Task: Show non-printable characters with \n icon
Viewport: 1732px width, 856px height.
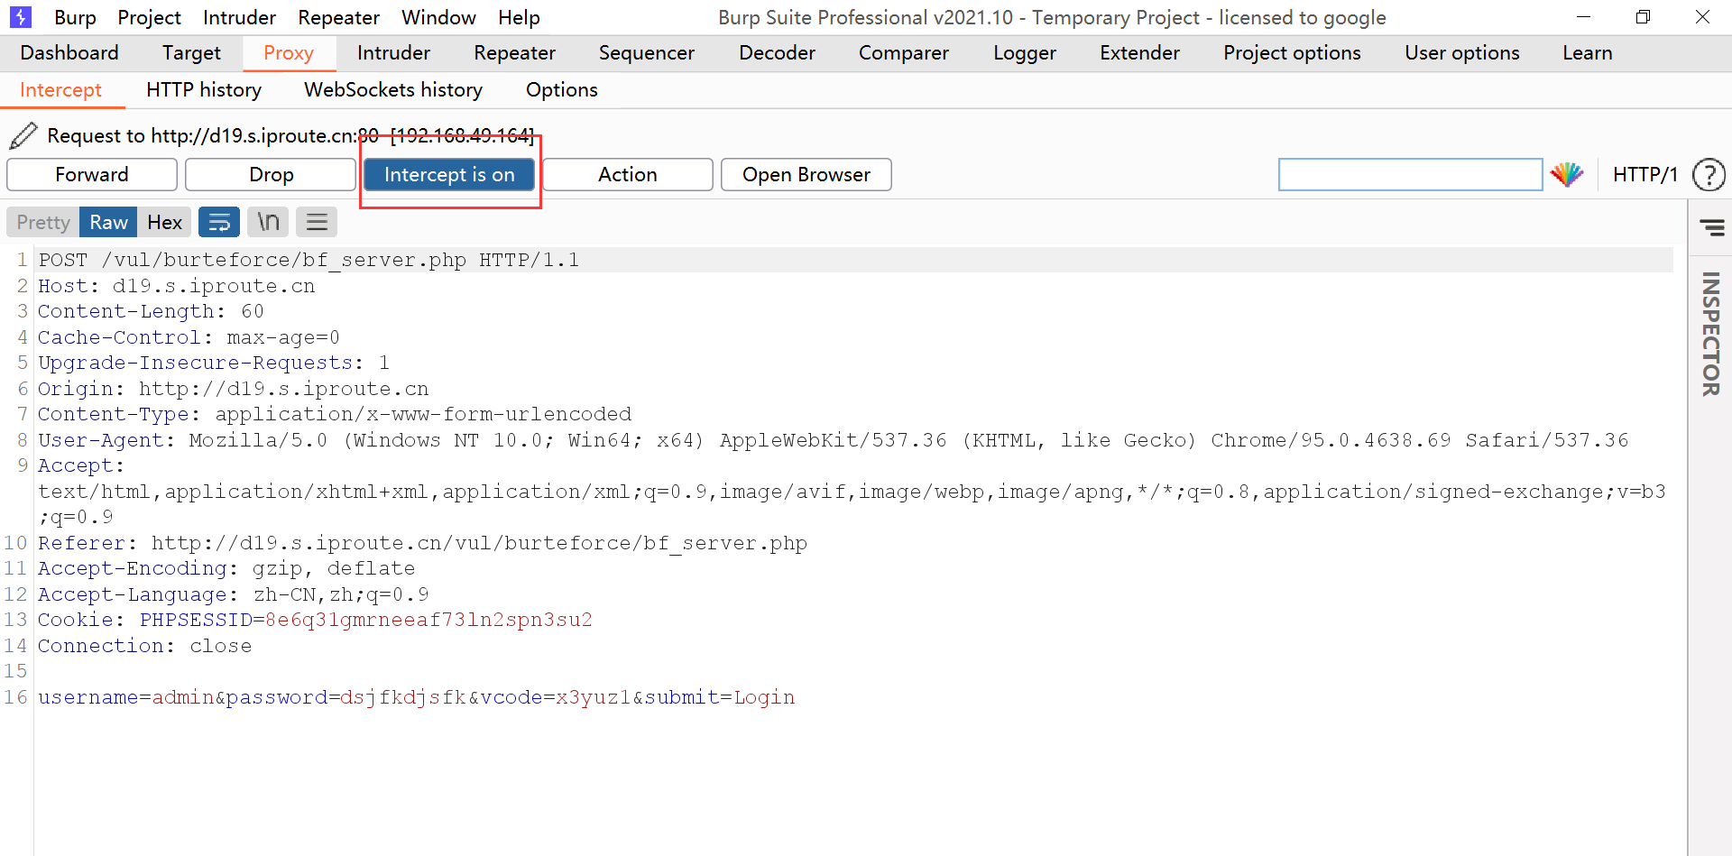Action: (x=268, y=222)
